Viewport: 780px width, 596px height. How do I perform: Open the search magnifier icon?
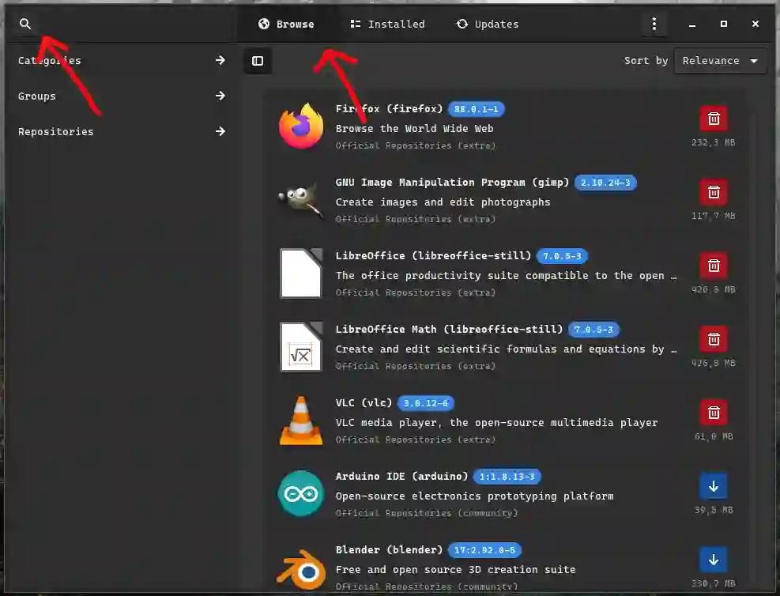25,24
